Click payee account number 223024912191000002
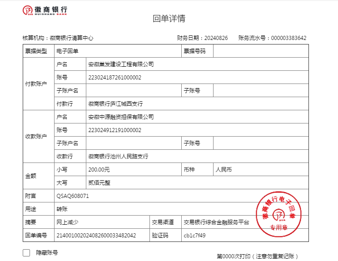The width and height of the screenshot is (338, 261). (x=114, y=130)
